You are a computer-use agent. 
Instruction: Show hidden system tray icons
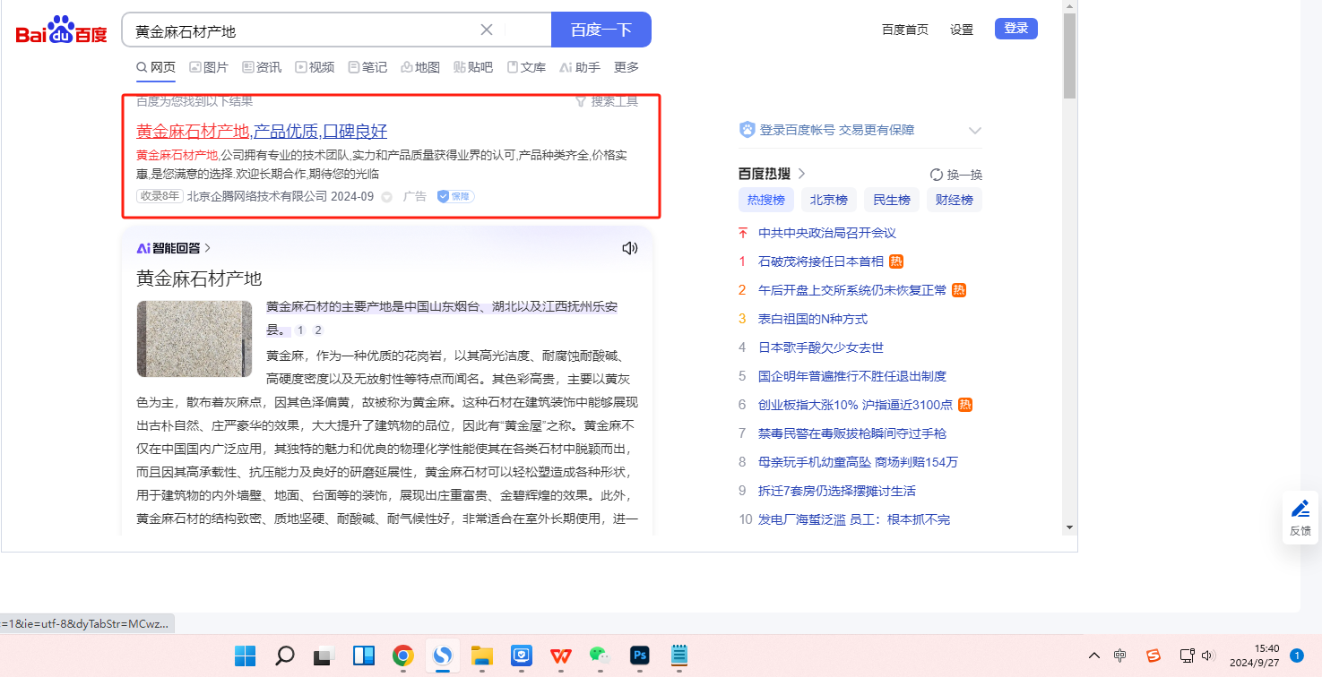(1093, 656)
